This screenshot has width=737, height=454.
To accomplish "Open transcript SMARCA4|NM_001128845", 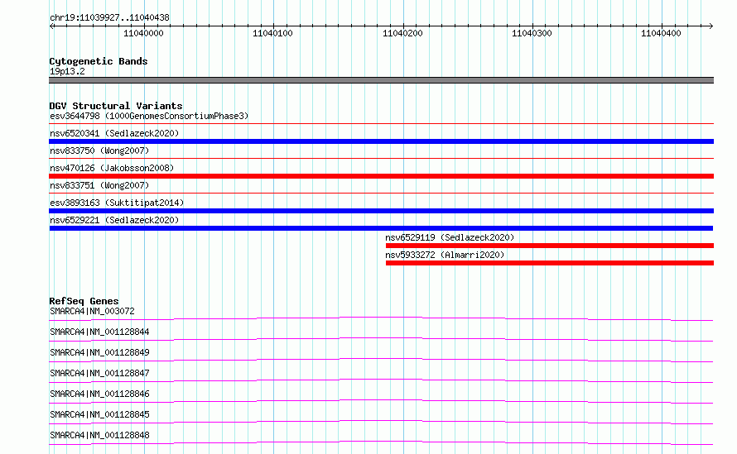I will pos(99,414).
